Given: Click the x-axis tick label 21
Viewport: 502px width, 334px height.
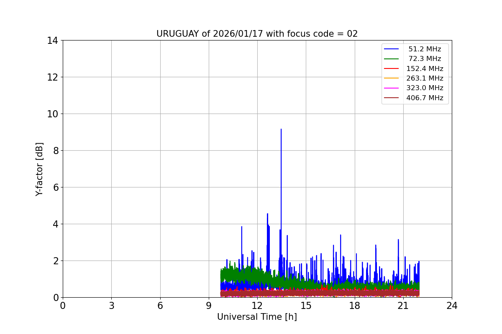Looking at the screenshot, I should (x=403, y=306).
